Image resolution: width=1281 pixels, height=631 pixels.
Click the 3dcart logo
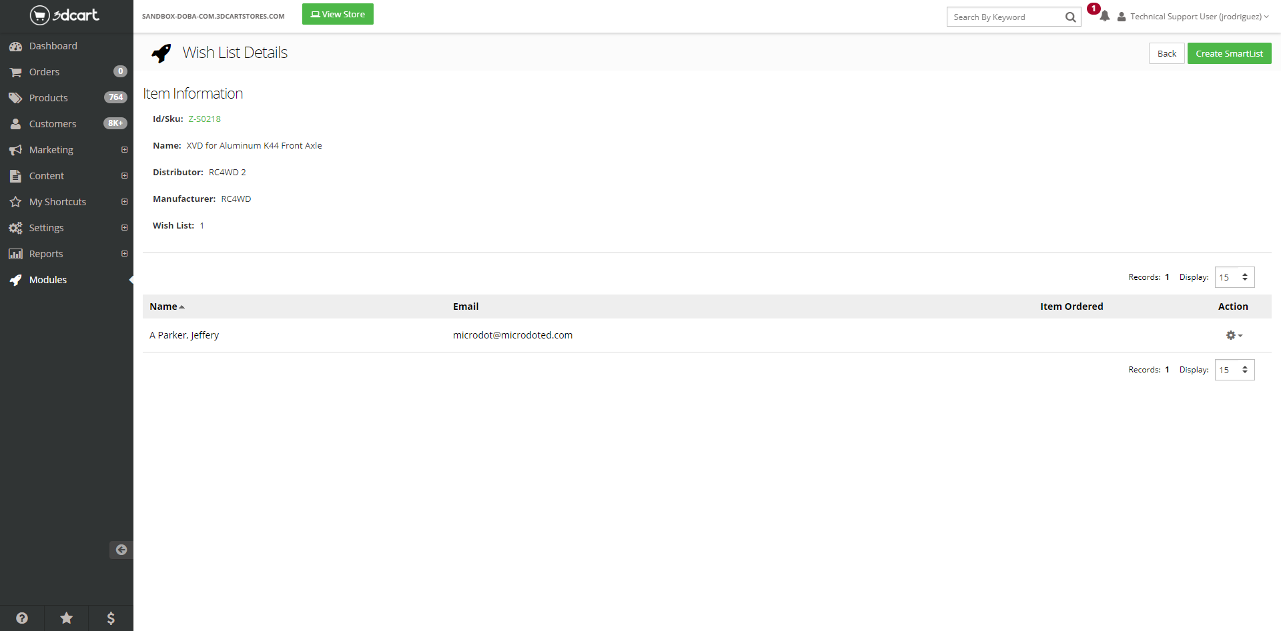click(x=65, y=15)
